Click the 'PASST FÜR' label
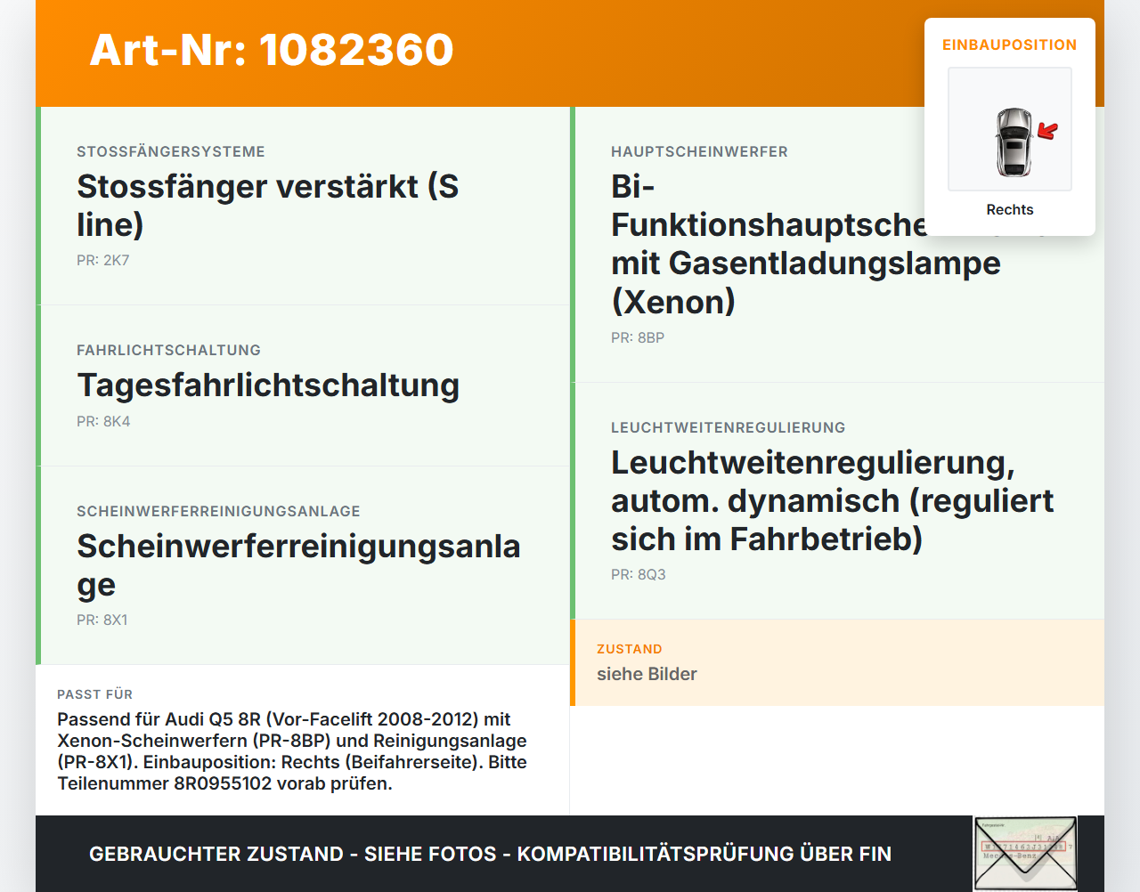This screenshot has height=892, width=1140. [x=94, y=694]
